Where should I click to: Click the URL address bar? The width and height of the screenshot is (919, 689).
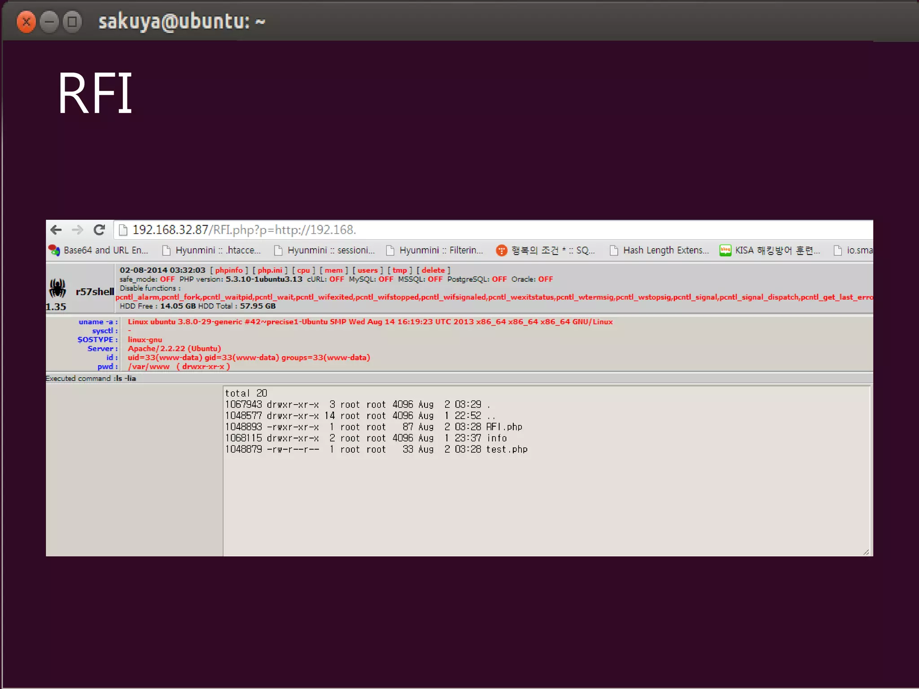point(494,230)
